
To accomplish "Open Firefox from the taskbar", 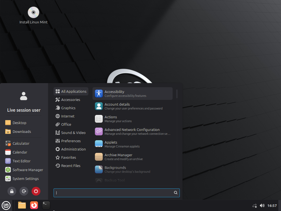I will 34,205.
